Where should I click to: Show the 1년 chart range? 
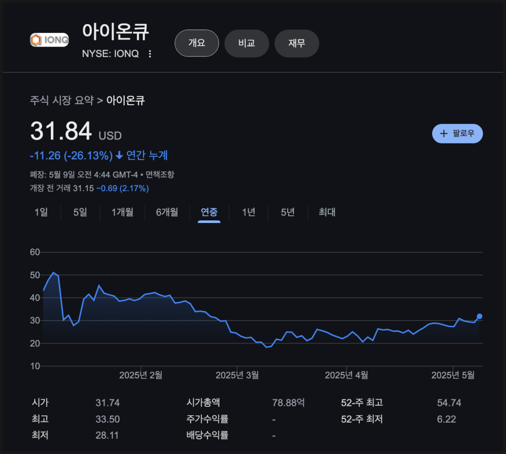point(248,212)
